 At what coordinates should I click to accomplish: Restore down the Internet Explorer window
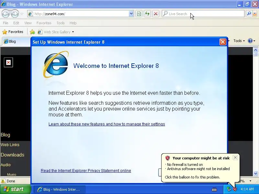247,4
